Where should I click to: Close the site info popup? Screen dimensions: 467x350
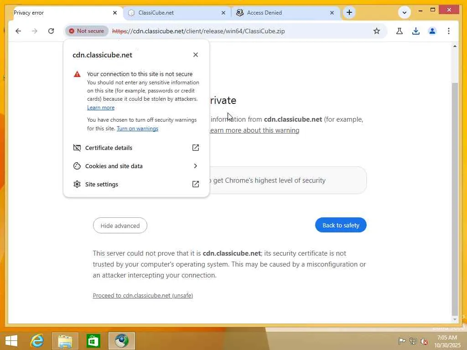pyautogui.click(x=196, y=55)
